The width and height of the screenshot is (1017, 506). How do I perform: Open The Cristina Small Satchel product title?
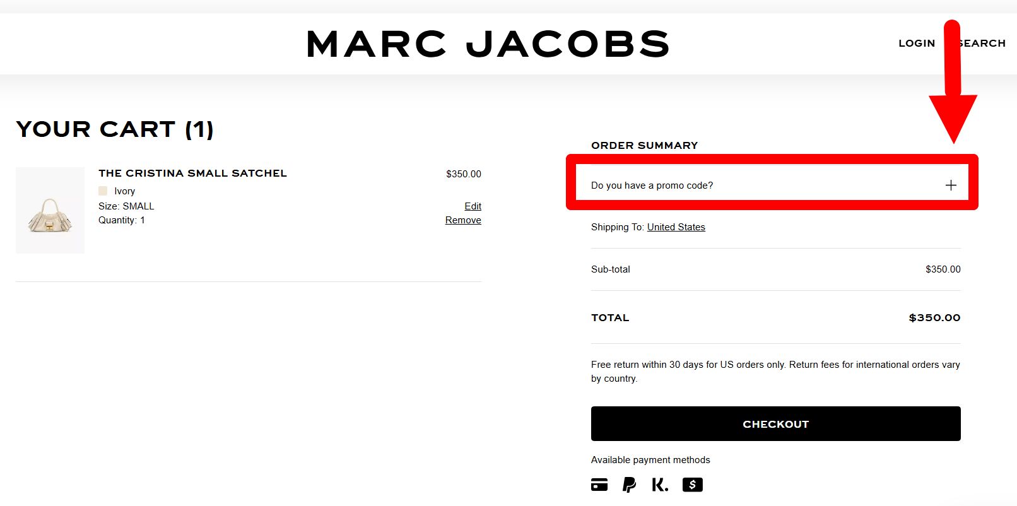[x=192, y=174]
